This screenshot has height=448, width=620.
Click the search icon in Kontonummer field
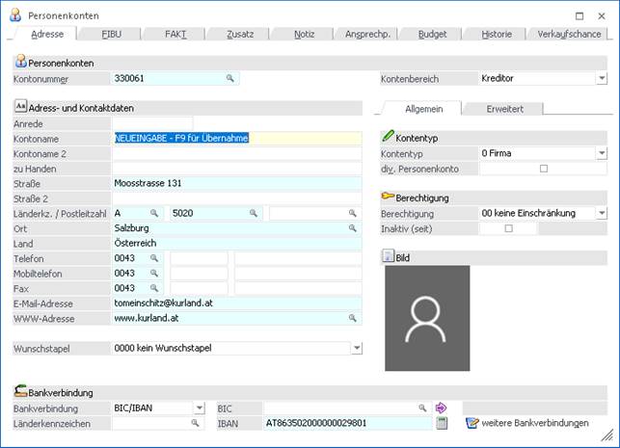pyautogui.click(x=230, y=78)
